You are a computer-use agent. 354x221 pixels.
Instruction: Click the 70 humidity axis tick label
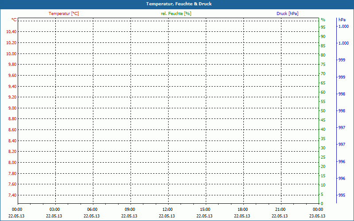click(323, 74)
